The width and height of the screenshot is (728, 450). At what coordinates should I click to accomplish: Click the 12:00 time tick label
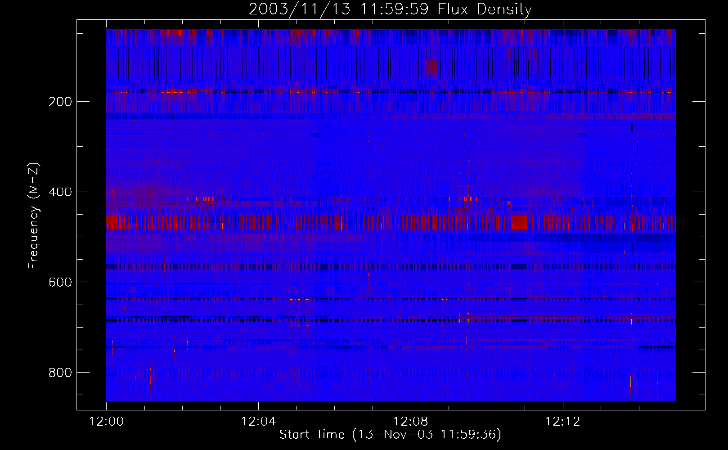(106, 422)
